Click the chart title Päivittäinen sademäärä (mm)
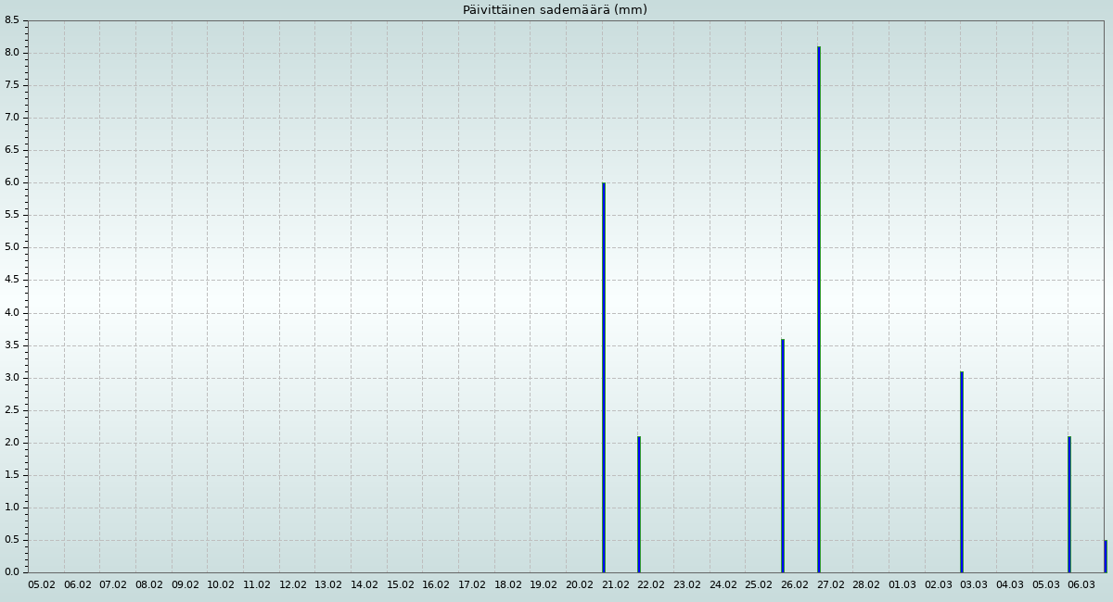This screenshot has width=1113, height=602. tap(555, 10)
